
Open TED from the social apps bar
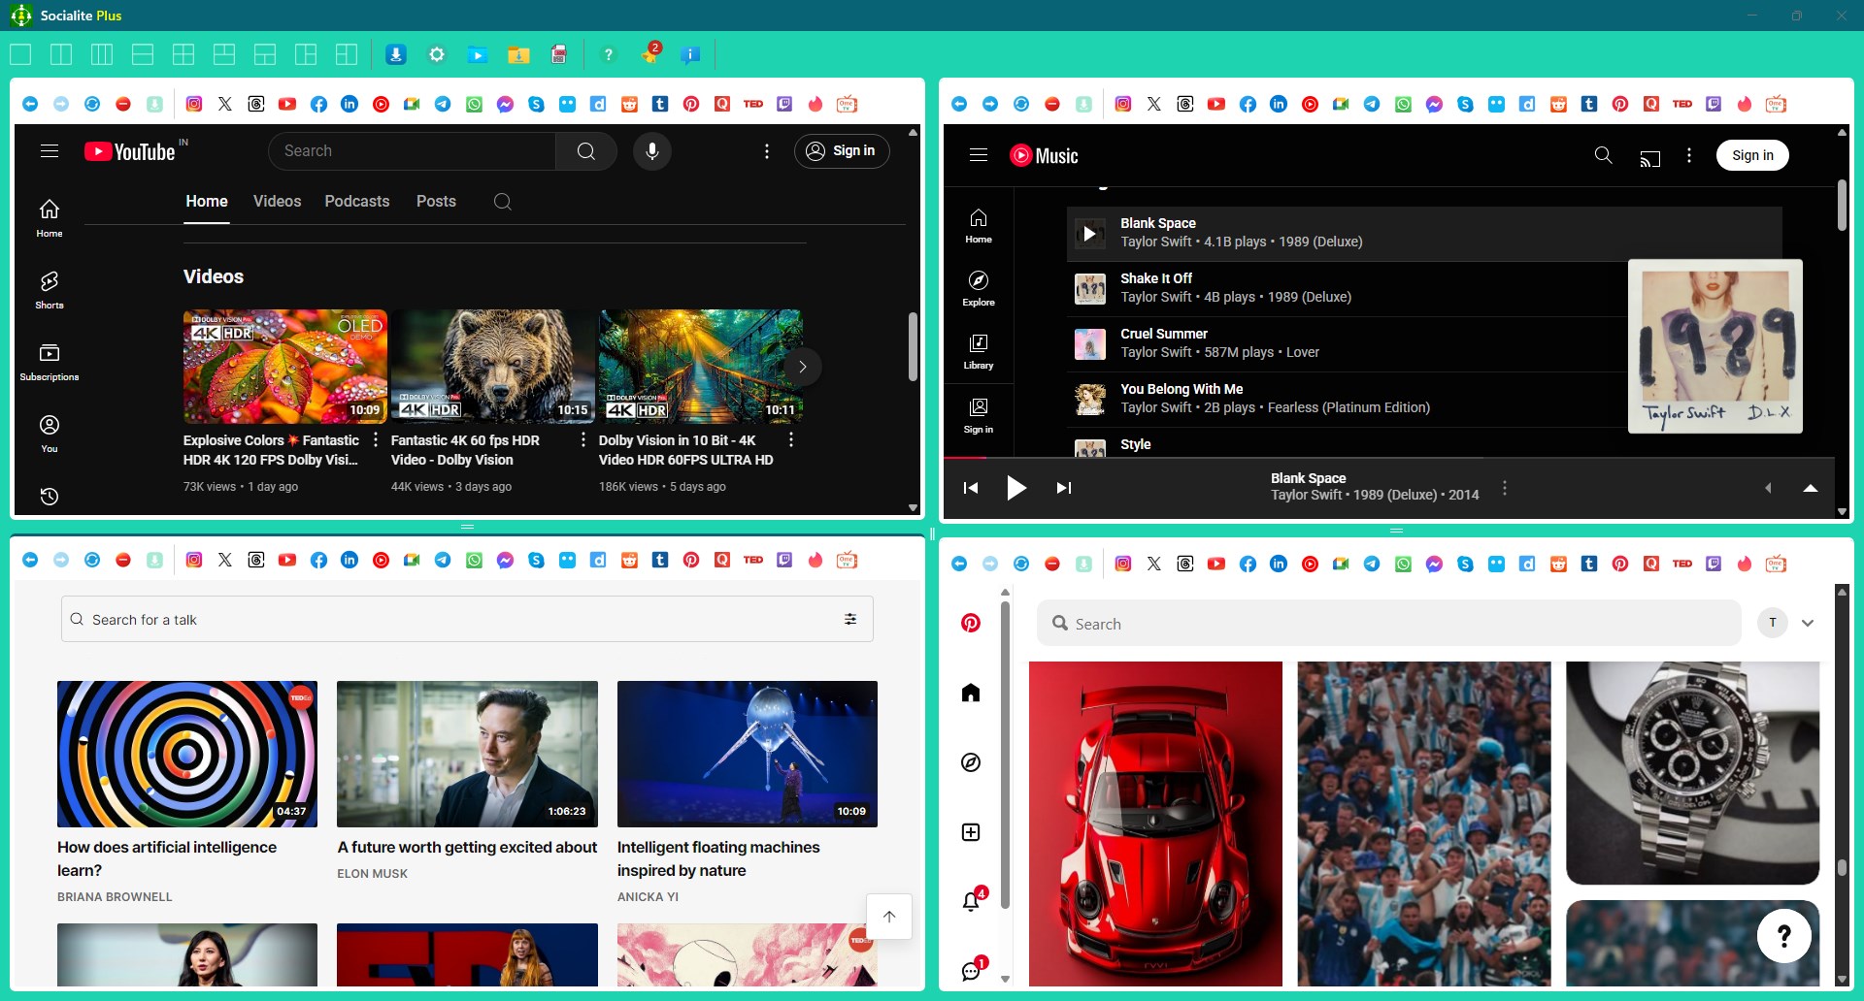[755, 104]
